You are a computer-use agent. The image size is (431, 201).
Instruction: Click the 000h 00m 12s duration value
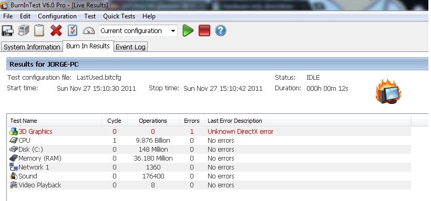327,88
